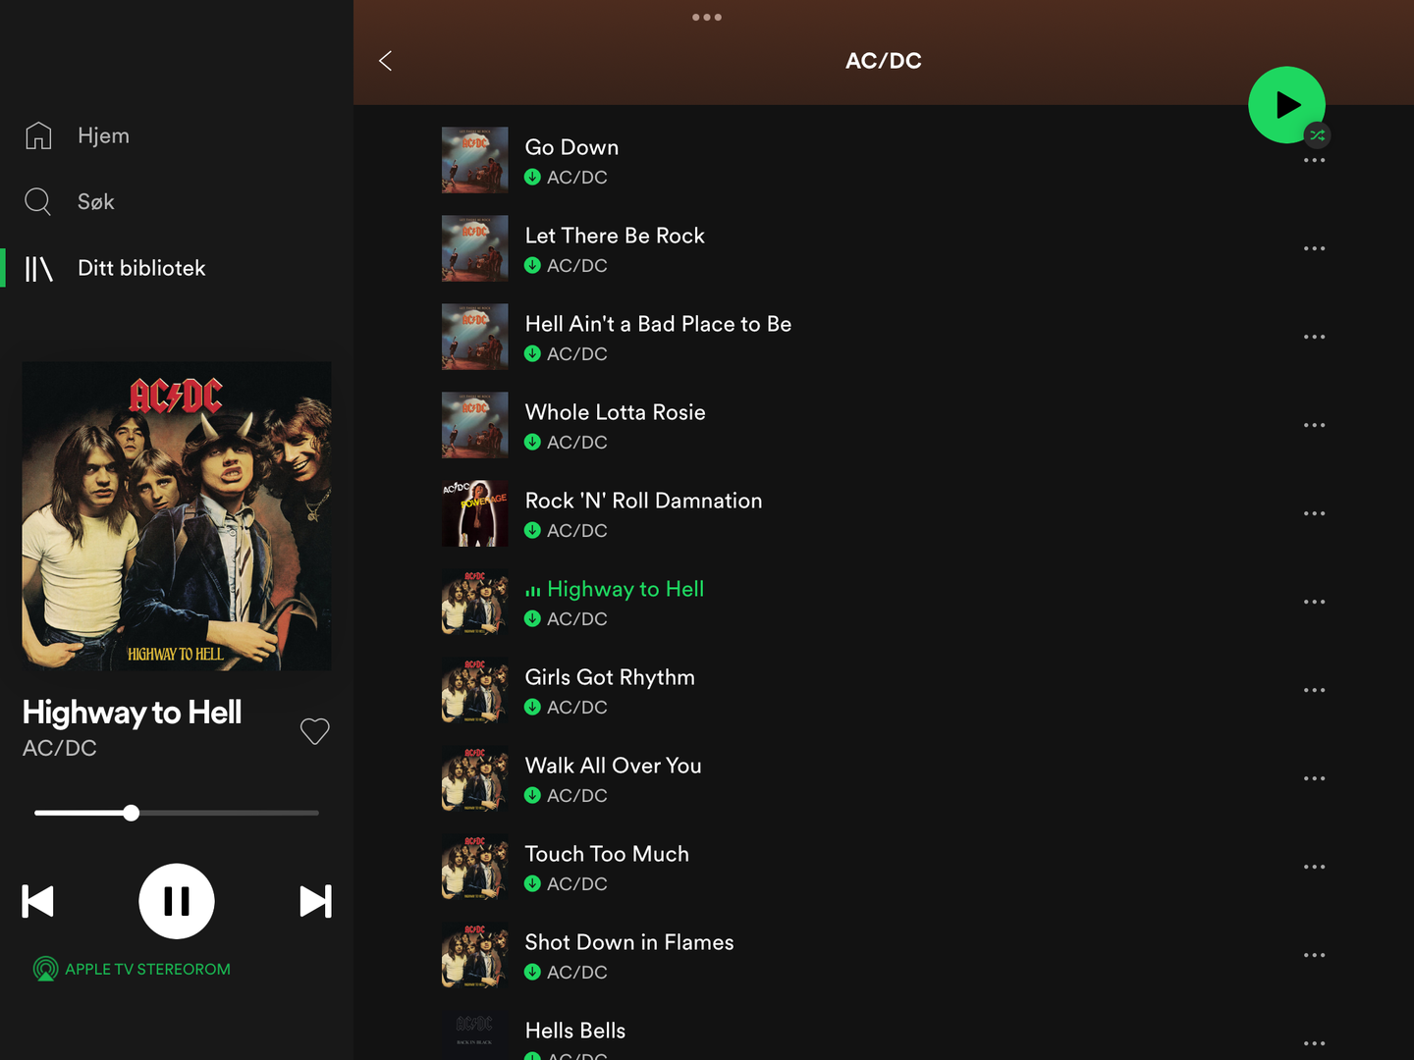Play the song Touch Too Much
This screenshot has width=1414, height=1060.
607,854
